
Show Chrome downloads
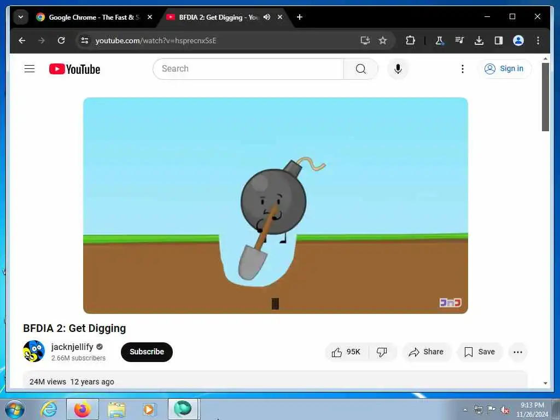tap(479, 40)
